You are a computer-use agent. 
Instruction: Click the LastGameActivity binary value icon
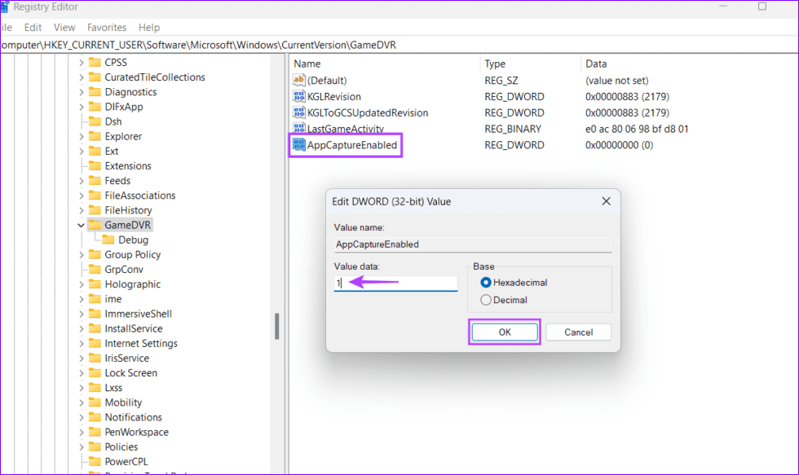pos(298,130)
